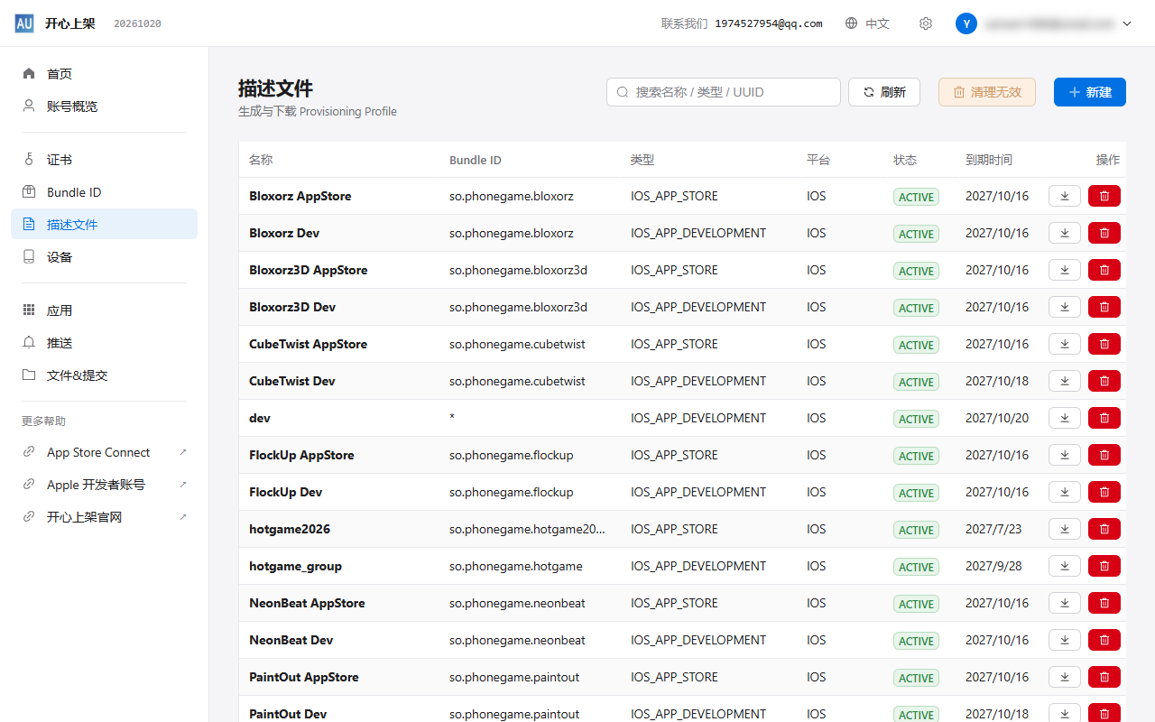Download the dev wildcard profile
This screenshot has width=1155, height=722.
pos(1065,418)
